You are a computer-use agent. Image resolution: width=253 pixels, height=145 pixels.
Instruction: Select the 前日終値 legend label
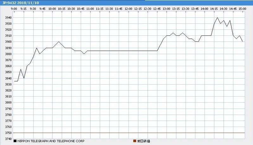(144, 141)
